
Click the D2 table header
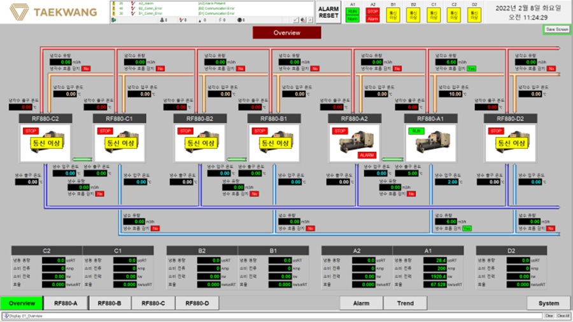[511, 251]
